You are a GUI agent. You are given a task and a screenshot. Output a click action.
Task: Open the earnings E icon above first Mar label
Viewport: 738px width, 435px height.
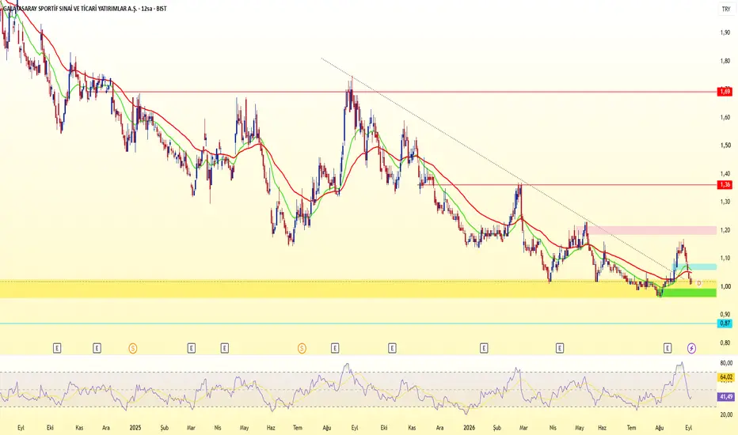pos(191,348)
